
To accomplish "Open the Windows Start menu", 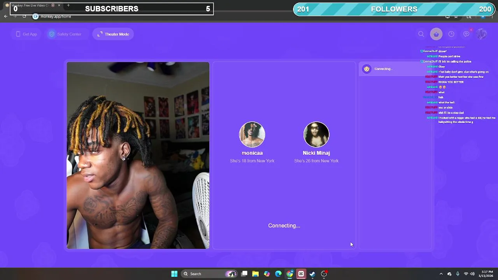I will [x=174, y=274].
